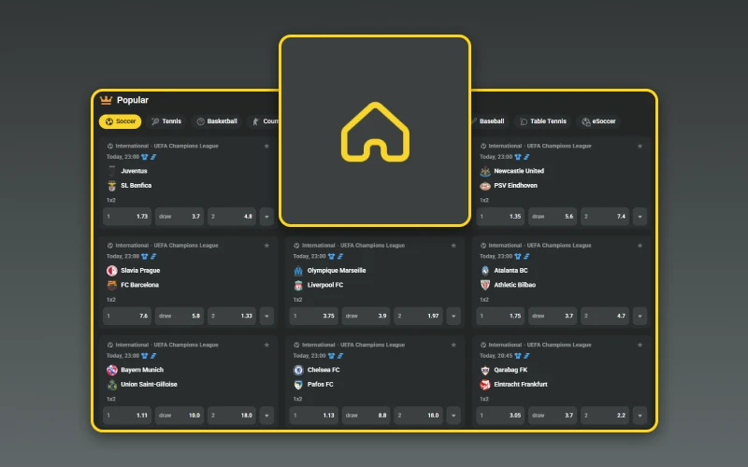Image resolution: width=748 pixels, height=467 pixels.
Task: Click the large yellow home icon
Action: pos(374,131)
